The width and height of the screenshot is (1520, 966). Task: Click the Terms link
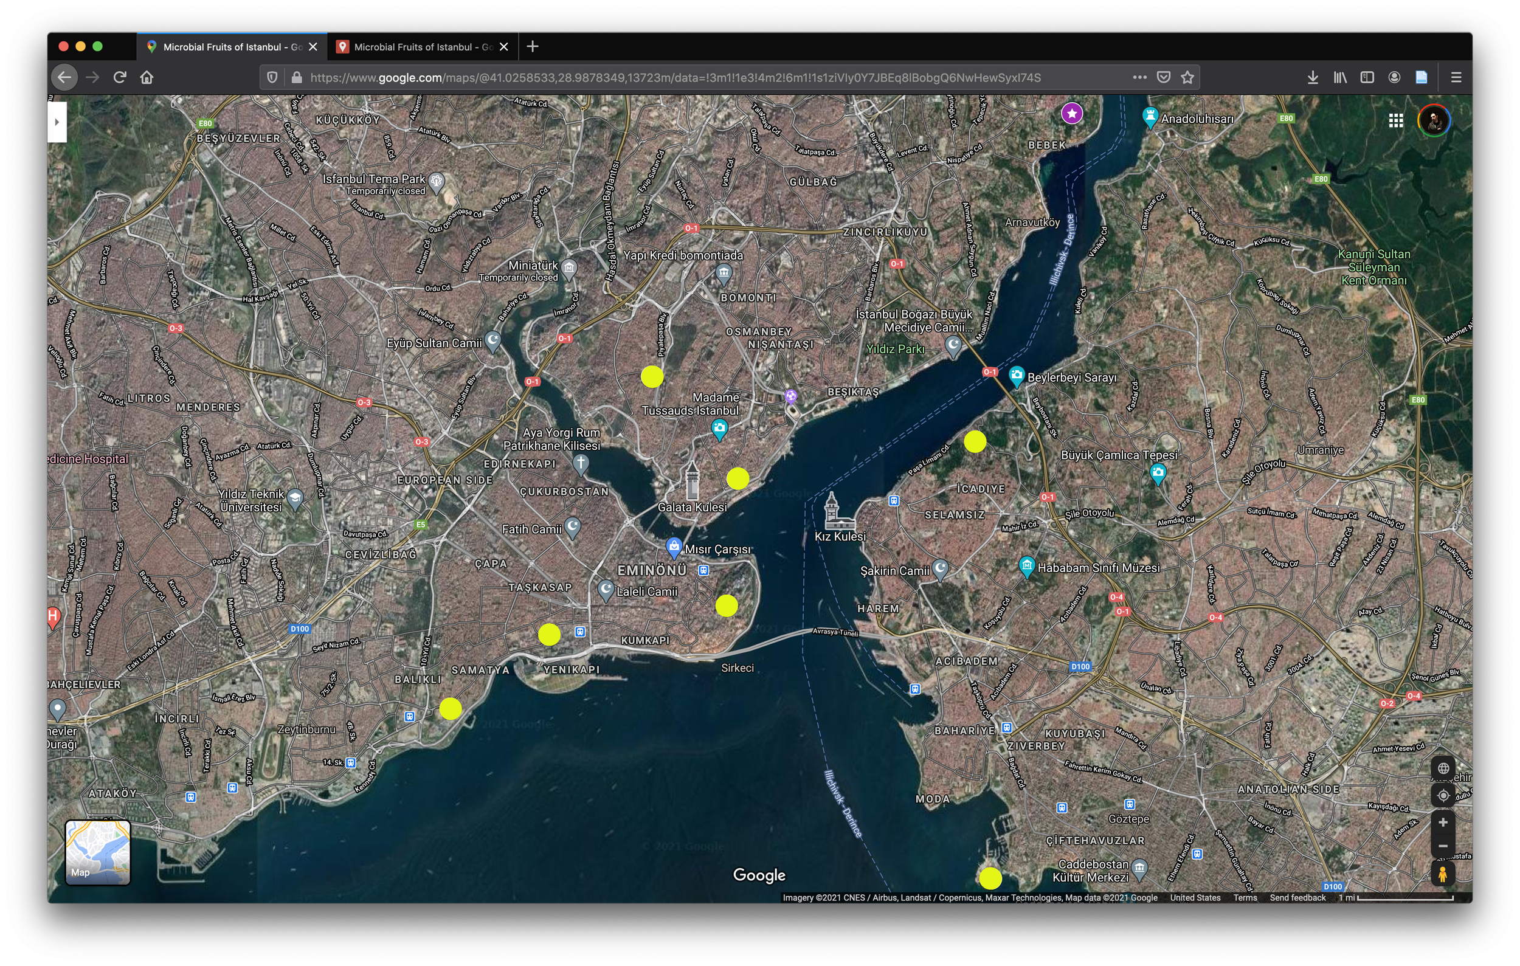click(1244, 897)
